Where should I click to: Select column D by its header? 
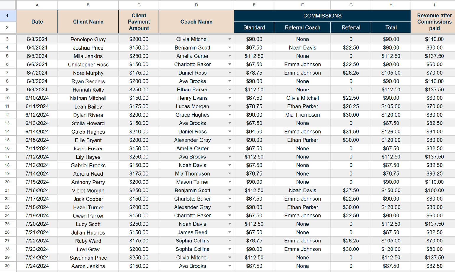[x=196, y=5]
